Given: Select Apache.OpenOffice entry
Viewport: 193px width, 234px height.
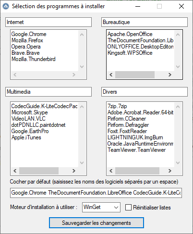Looking at the screenshot, I should click(130, 34).
